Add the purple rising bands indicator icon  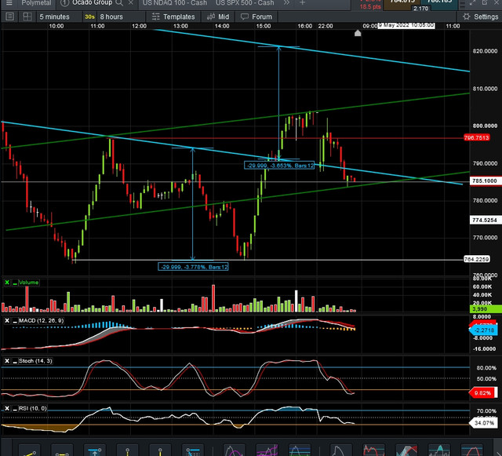[267, 450]
